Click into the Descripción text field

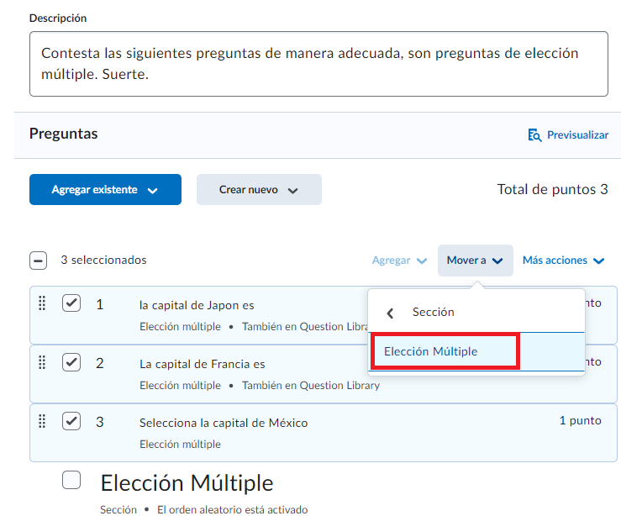[x=318, y=64]
